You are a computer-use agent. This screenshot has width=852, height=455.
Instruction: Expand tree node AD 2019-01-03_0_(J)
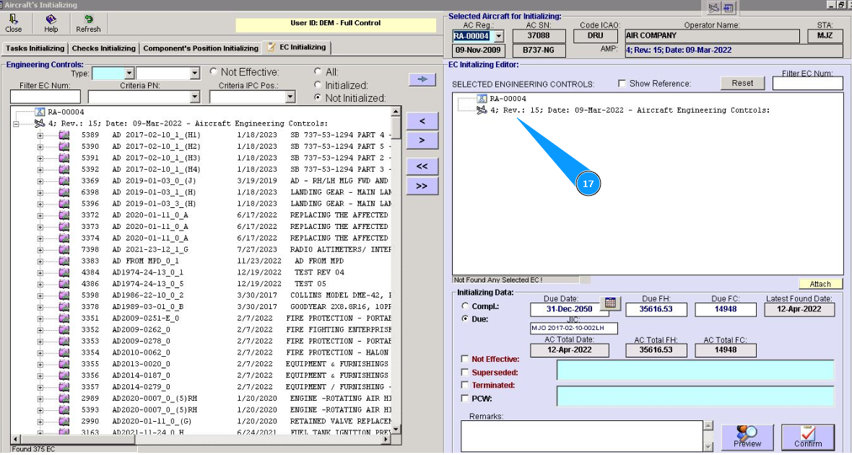[x=40, y=181]
